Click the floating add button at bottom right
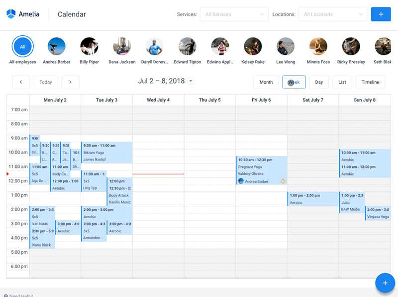398x297 pixels. point(385,283)
